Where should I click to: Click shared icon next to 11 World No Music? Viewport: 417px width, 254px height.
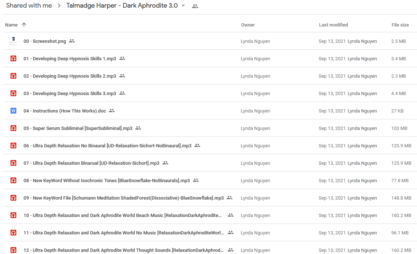coord(231,233)
